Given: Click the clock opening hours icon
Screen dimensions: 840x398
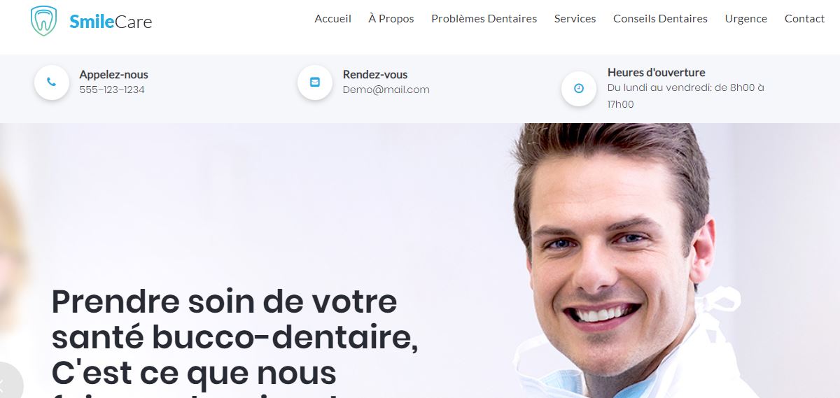Looking at the screenshot, I should 579,88.
